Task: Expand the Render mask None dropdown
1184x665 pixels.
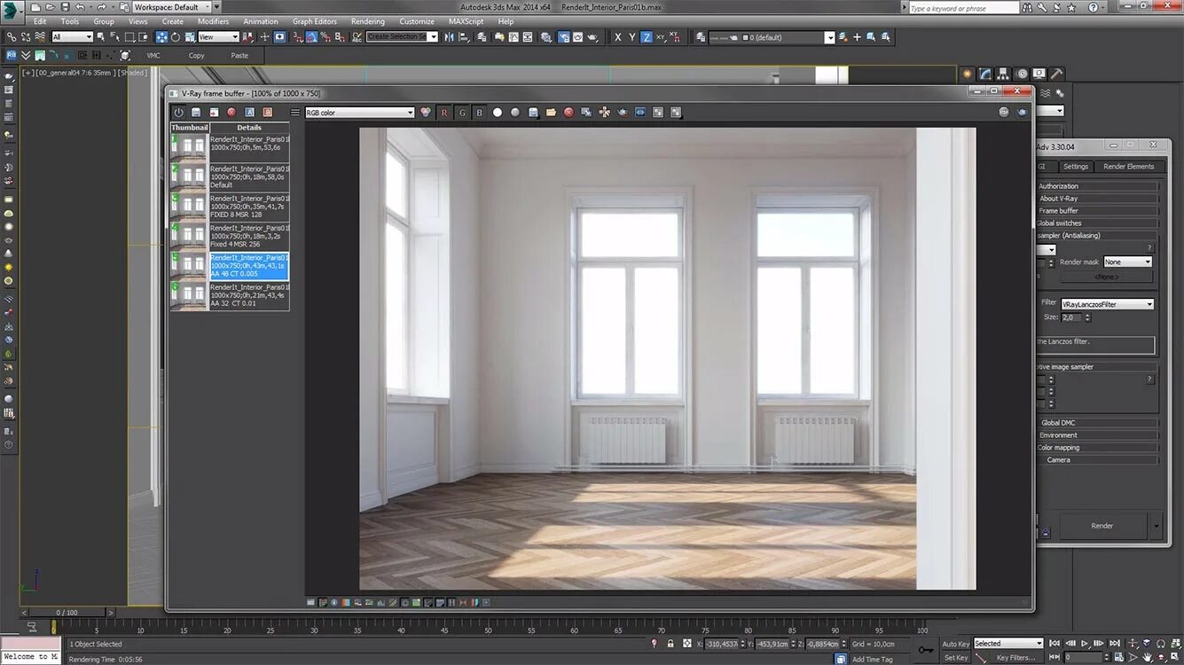Action: point(1127,262)
